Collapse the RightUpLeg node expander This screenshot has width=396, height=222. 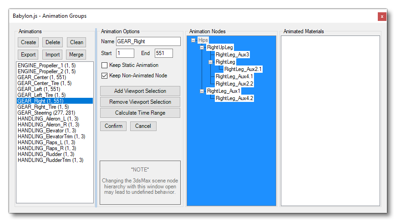point(202,47)
